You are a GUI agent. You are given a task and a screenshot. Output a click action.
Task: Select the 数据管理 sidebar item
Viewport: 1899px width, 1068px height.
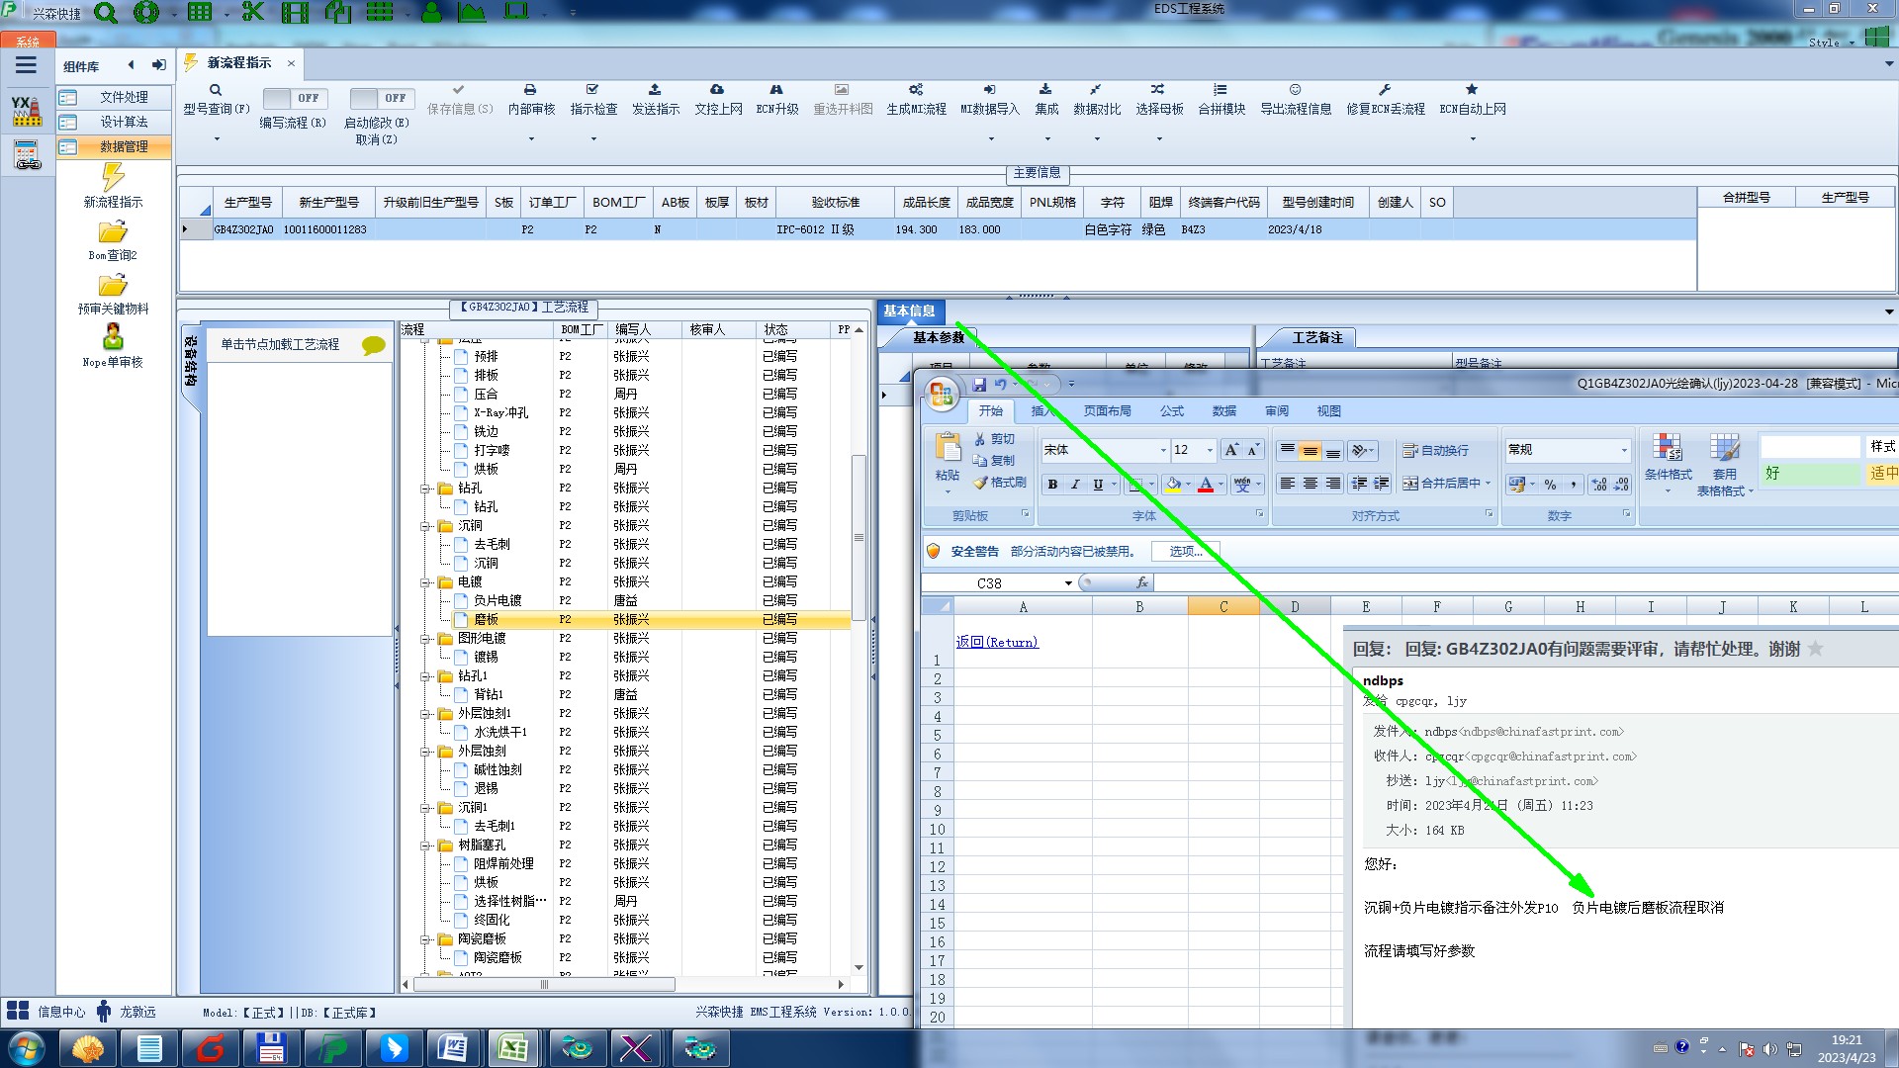[124, 146]
